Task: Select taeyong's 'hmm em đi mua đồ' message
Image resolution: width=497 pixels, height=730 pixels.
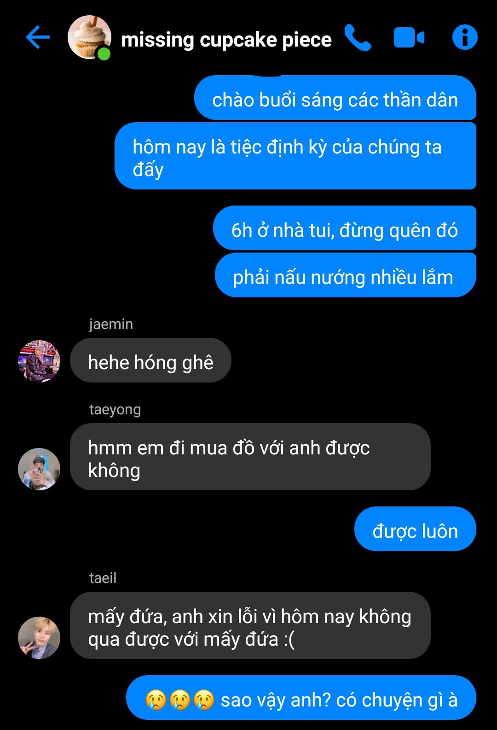Action: (250, 457)
